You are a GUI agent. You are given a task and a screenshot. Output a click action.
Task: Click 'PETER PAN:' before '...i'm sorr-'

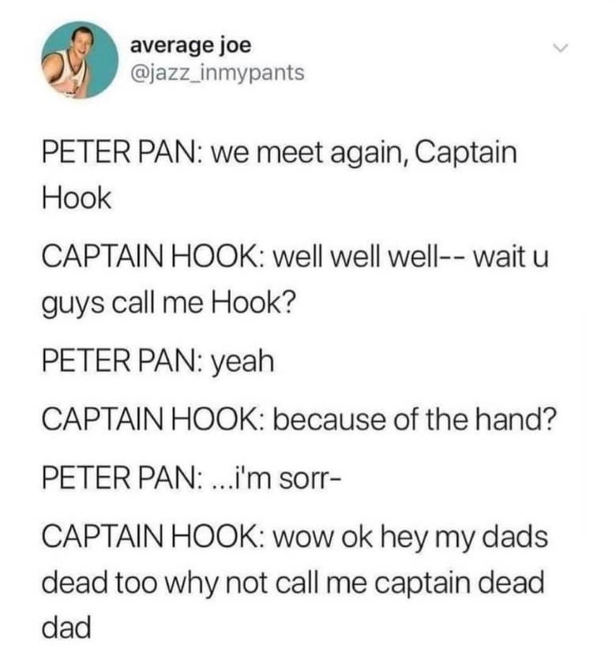(122, 478)
